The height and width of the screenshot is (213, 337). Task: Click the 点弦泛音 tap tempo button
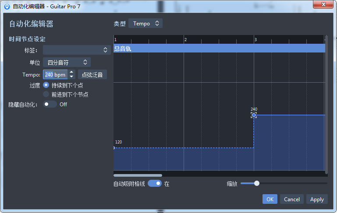pos(92,75)
